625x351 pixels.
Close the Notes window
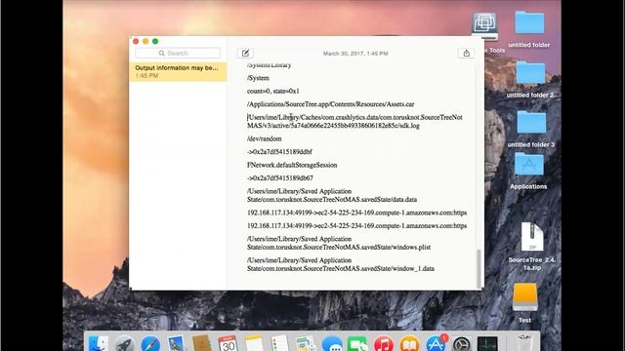136,41
